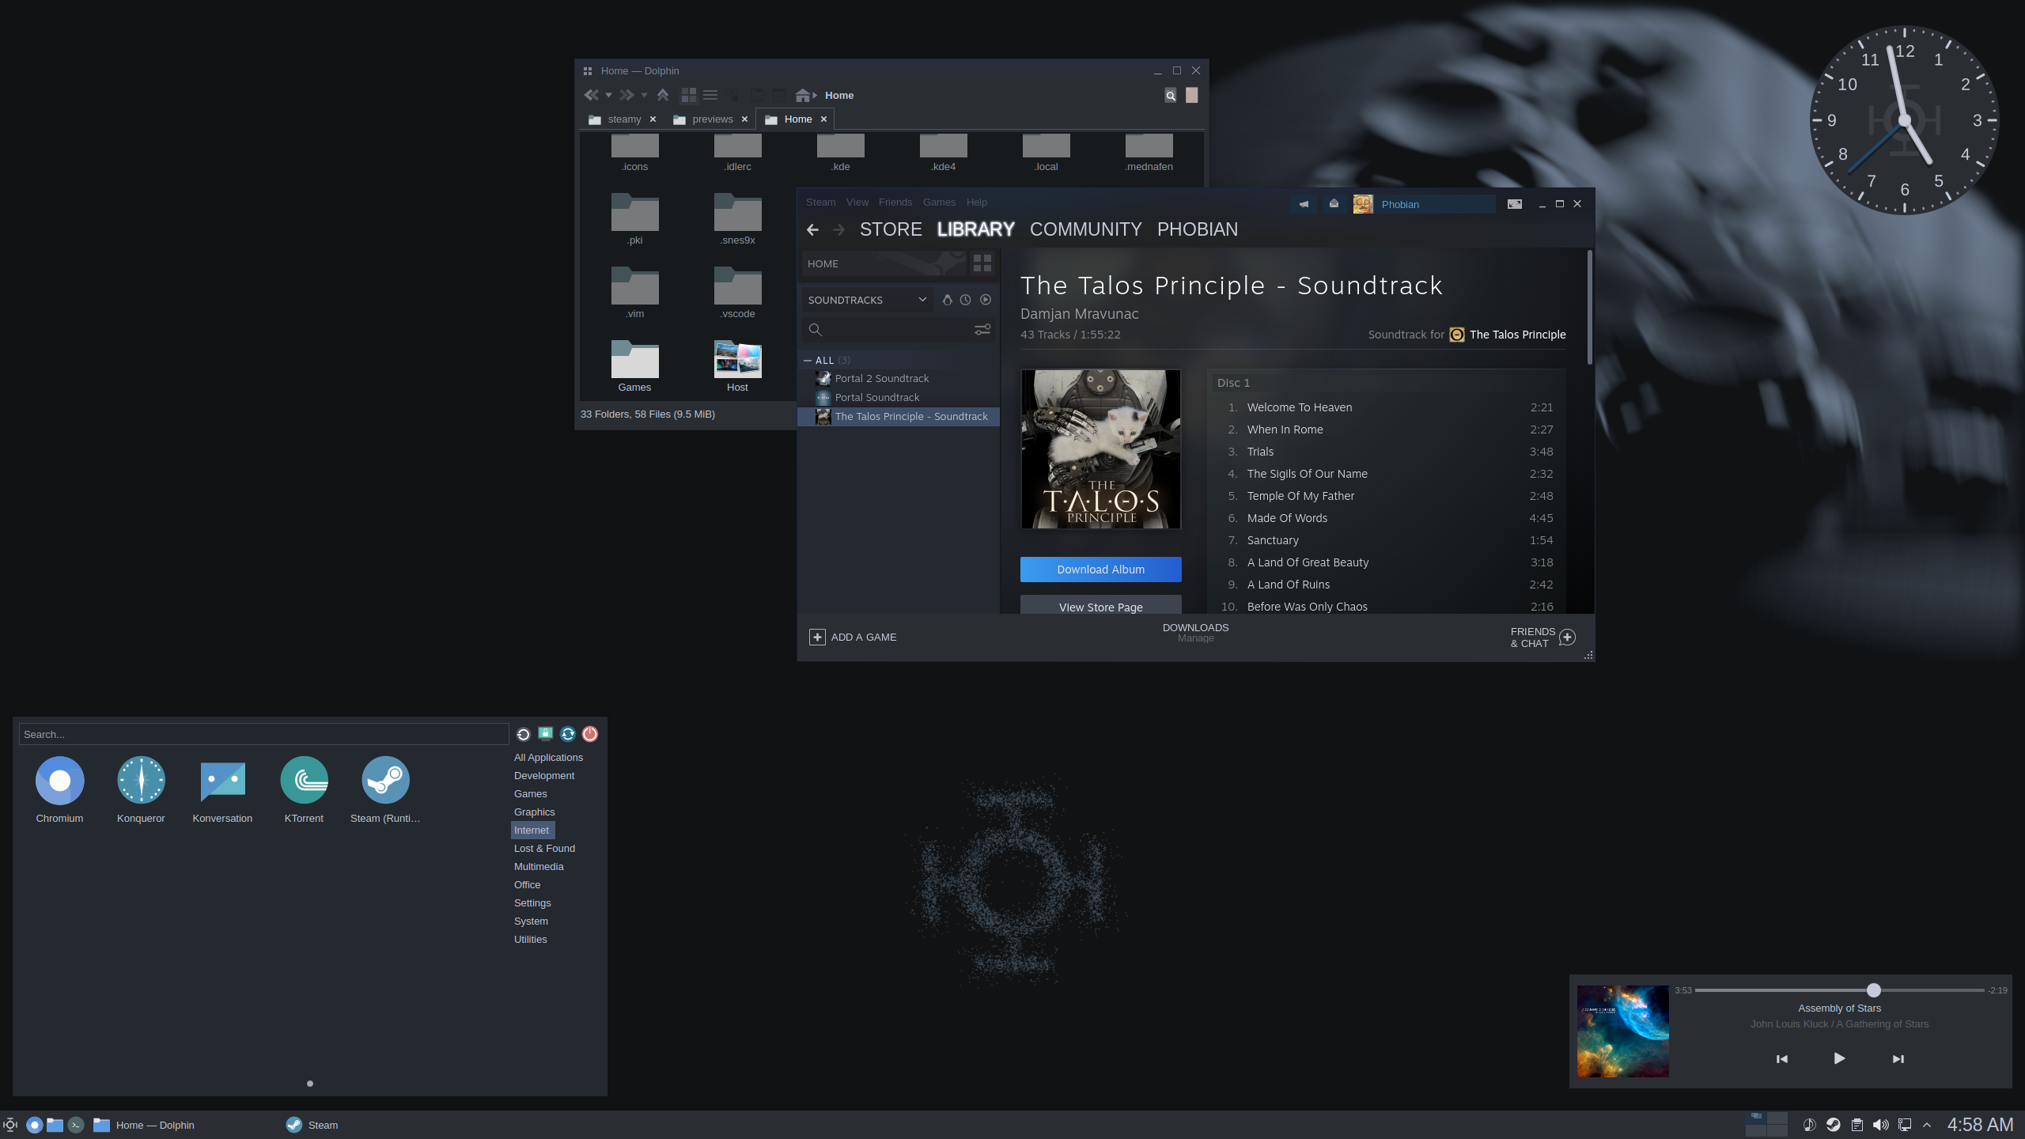The image size is (2025, 1139).
Task: Open the SOUNDTRACKS filter dropdown
Action: (867, 300)
